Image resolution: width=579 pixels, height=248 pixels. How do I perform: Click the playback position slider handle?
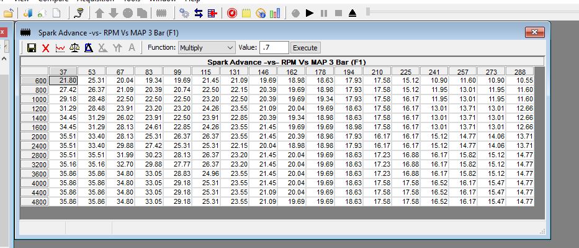point(368,12)
